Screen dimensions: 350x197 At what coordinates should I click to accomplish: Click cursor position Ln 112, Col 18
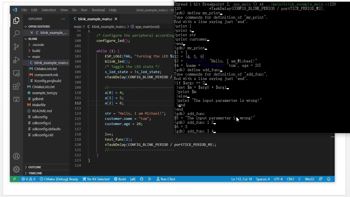(242, 179)
